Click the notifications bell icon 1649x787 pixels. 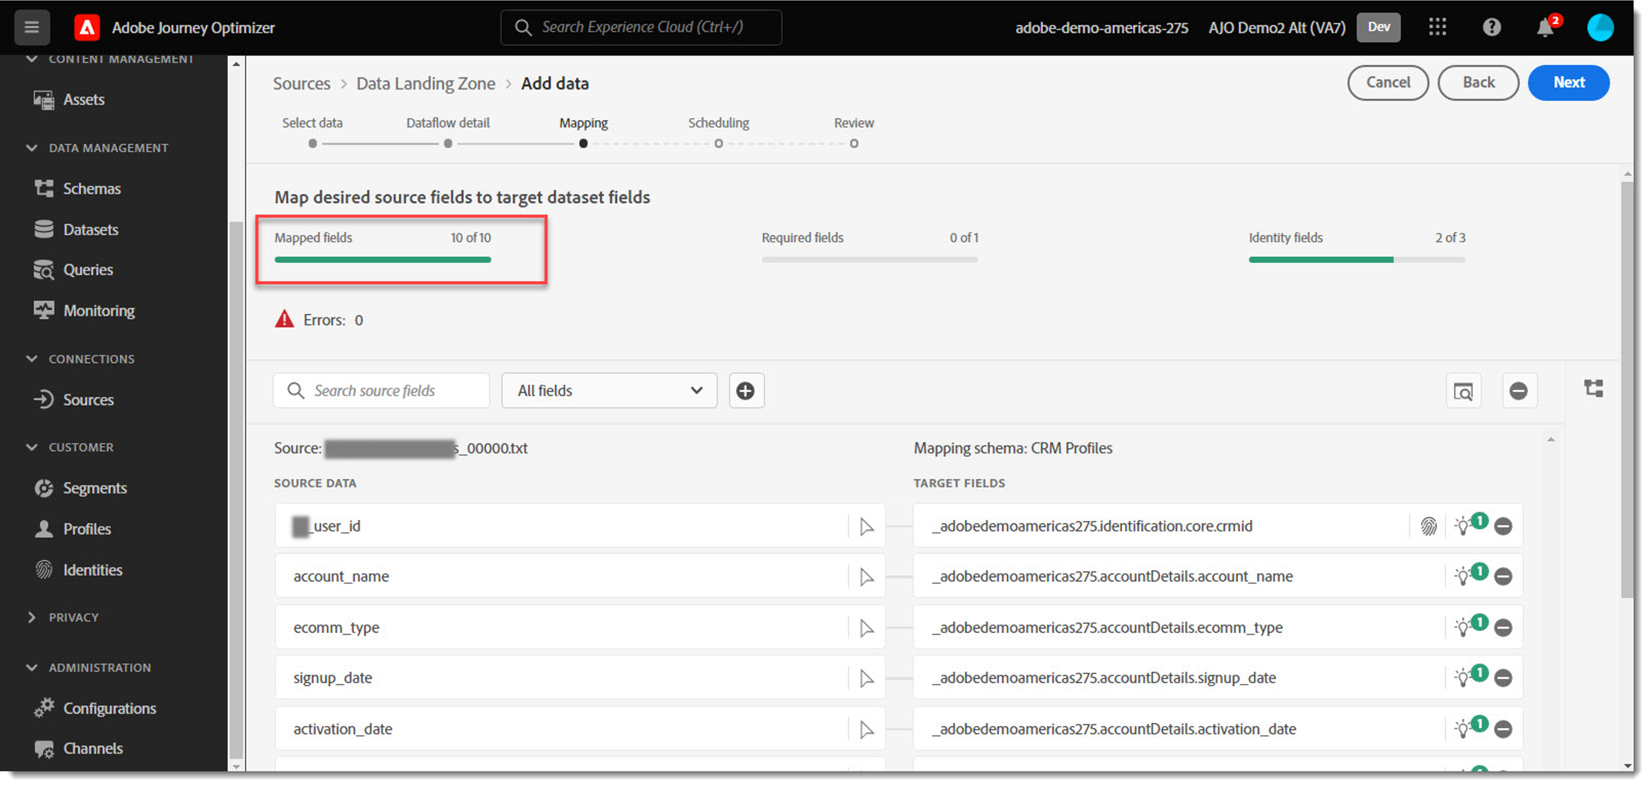(1545, 27)
